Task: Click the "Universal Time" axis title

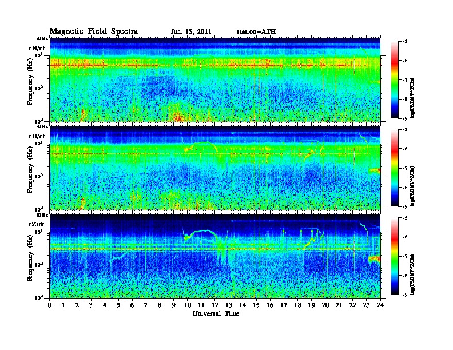Action: pos(216,313)
